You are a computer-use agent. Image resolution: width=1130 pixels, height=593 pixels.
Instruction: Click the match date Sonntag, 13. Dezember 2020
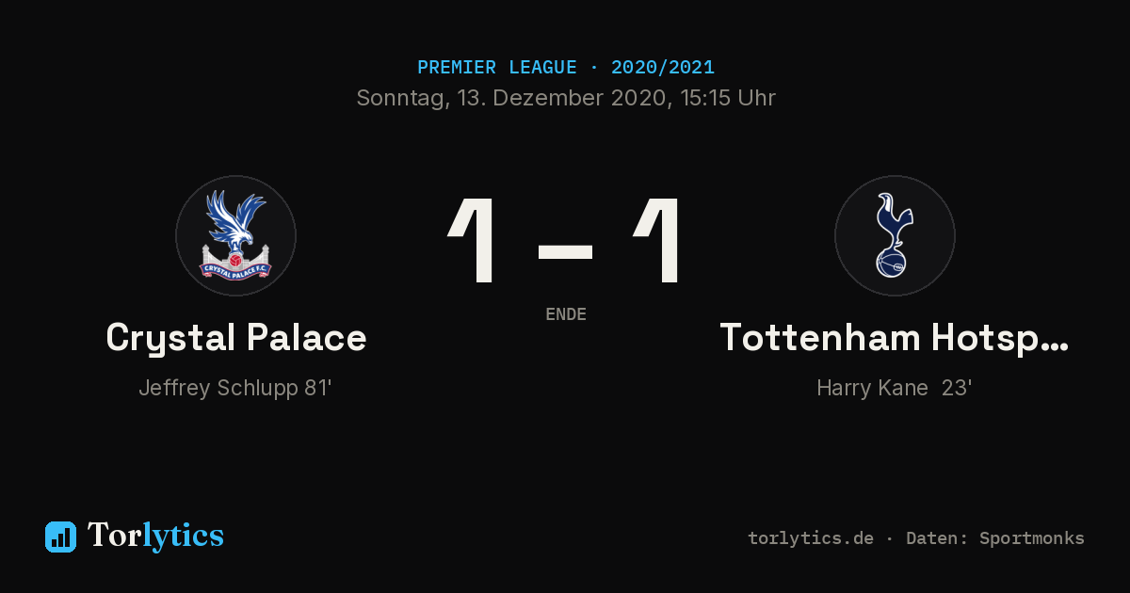coord(511,98)
